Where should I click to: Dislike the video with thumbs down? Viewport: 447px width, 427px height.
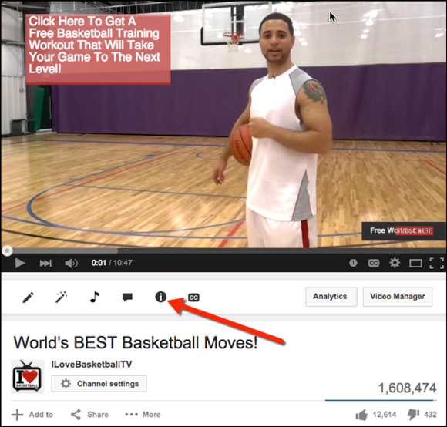pyautogui.click(x=413, y=415)
